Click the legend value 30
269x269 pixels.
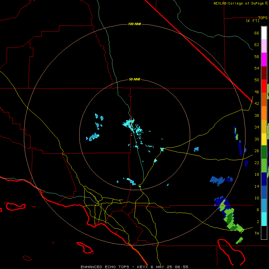(257, 139)
